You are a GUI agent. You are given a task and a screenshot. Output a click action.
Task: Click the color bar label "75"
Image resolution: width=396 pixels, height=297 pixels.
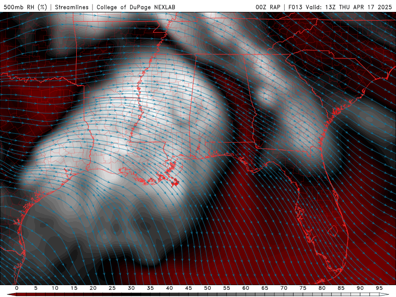point(303,288)
